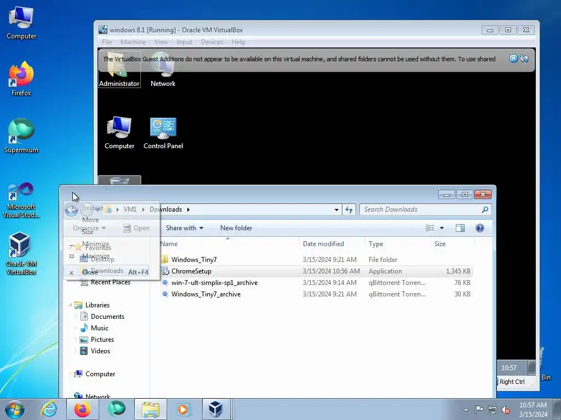The width and height of the screenshot is (561, 420).
Task: Click the VirtualBox taskbar button
Action: (216, 409)
